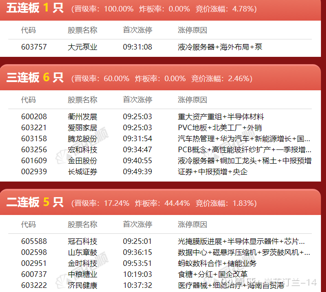Select the 冠石科技 stock name
326x292 pixels.
tap(83, 241)
